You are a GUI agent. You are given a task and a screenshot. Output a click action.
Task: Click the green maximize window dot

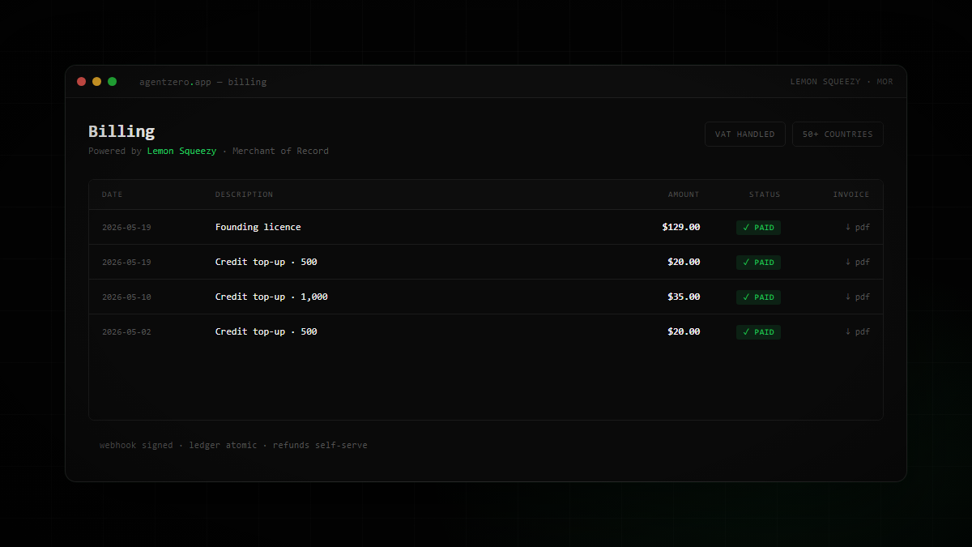(x=112, y=81)
